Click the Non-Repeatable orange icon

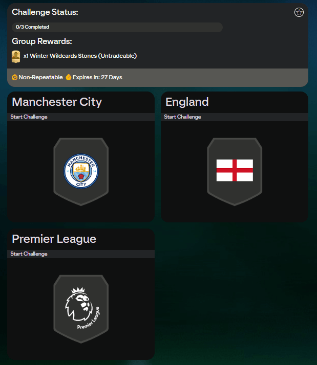(14, 77)
